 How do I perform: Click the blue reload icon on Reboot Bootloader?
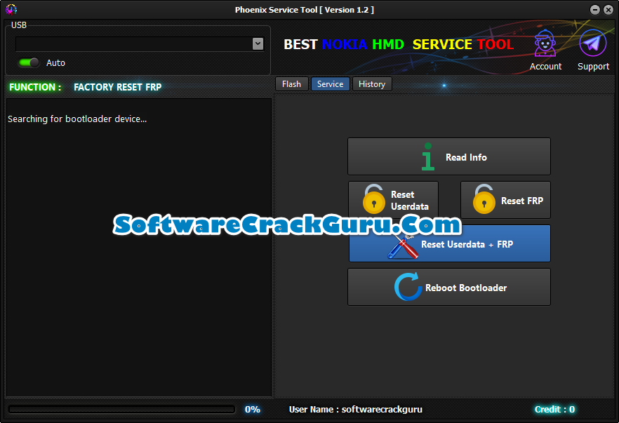click(x=408, y=287)
